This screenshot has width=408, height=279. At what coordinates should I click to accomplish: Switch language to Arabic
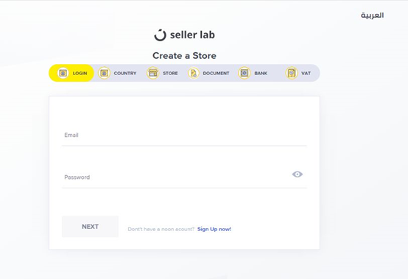tap(372, 15)
